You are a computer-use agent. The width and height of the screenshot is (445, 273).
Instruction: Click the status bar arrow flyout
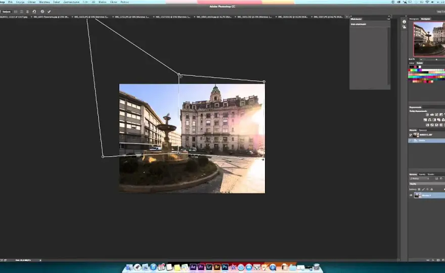coord(40,260)
